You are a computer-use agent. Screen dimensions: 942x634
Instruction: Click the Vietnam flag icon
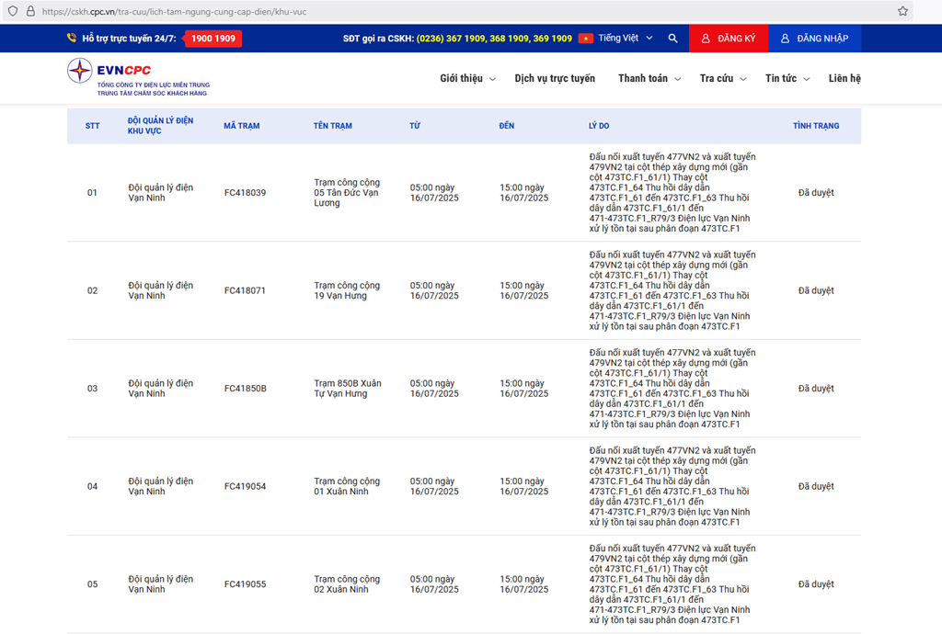586,39
